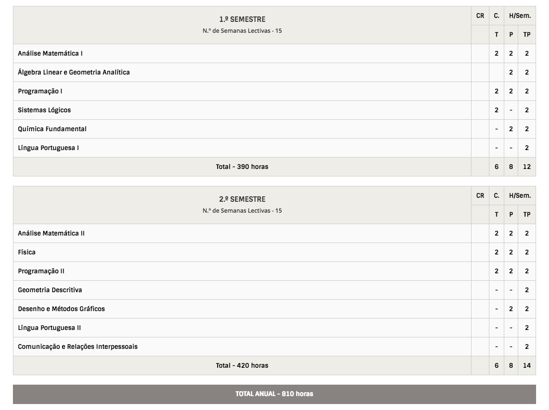Select the Análise Matemática II row
Viewport: 549px width, 410px height.
coord(274,234)
